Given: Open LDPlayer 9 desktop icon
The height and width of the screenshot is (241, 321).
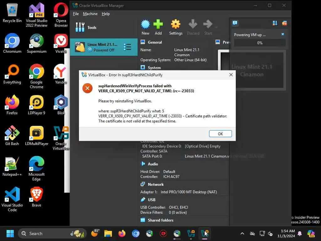Looking at the screenshot, I should pyautogui.click(x=36, y=105).
